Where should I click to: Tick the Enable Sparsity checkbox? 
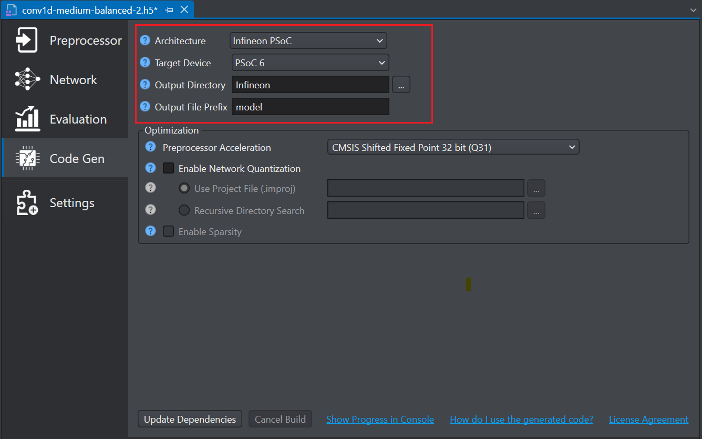[168, 231]
